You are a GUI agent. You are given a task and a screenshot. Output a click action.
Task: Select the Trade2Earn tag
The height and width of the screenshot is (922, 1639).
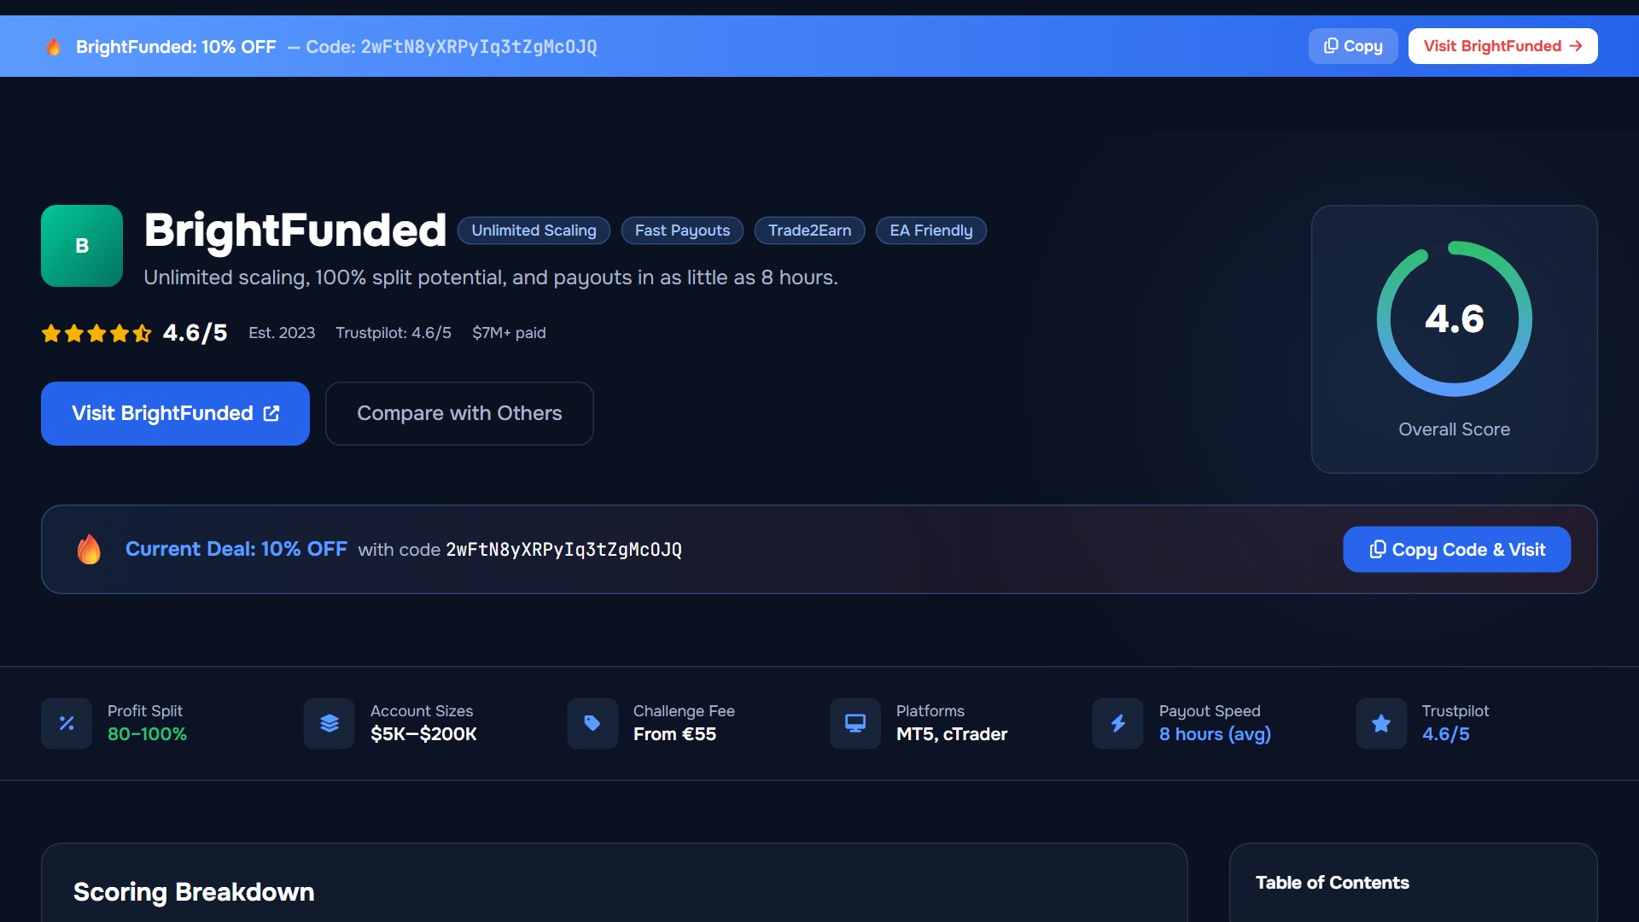coord(809,230)
